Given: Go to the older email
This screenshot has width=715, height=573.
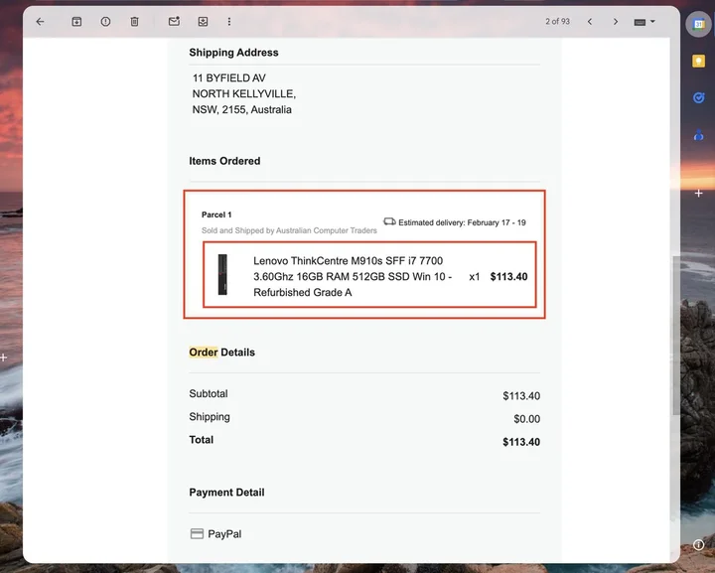Looking at the screenshot, I should tap(616, 22).
